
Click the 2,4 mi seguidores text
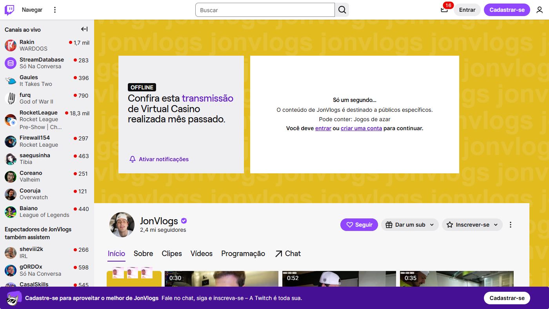click(163, 230)
